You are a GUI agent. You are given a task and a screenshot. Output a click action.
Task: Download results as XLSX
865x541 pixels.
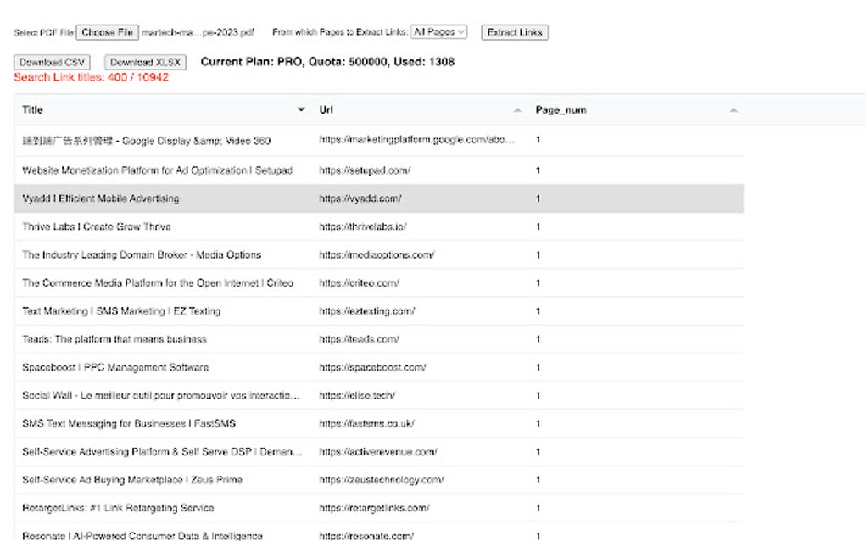coord(145,62)
